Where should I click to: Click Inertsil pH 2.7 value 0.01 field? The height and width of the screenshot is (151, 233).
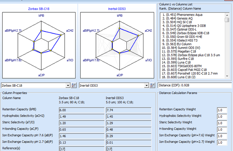[128, 143]
